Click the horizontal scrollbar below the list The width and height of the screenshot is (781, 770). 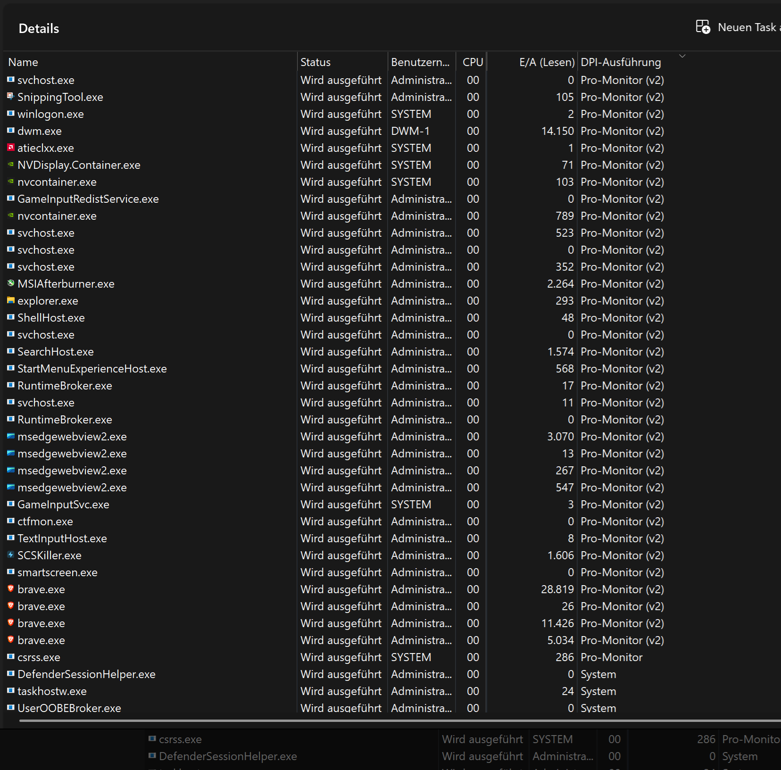(400, 720)
